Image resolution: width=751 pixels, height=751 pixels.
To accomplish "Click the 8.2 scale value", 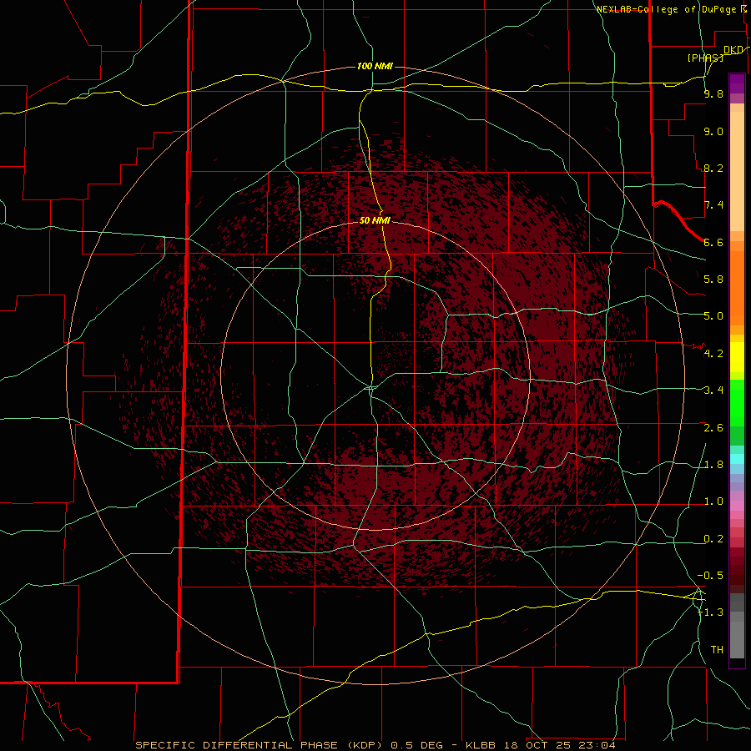I will tap(713, 168).
